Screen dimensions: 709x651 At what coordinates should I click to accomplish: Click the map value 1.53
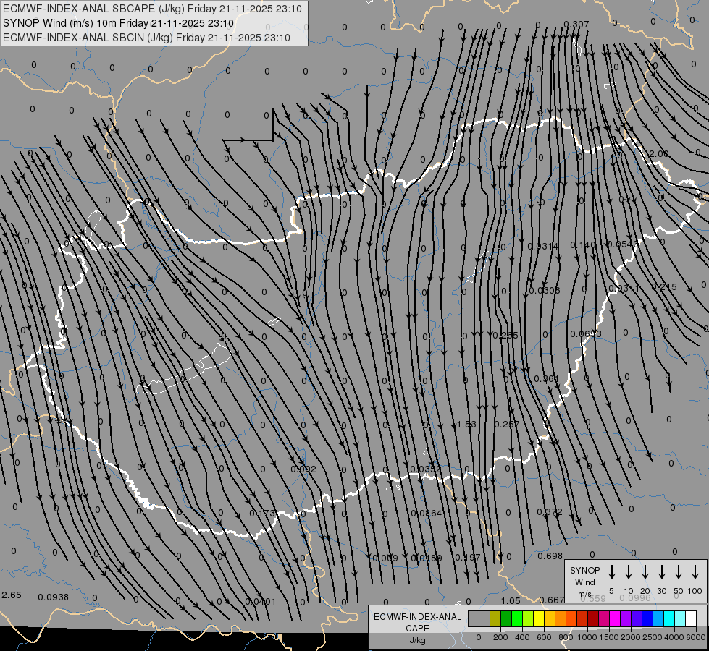466,424
